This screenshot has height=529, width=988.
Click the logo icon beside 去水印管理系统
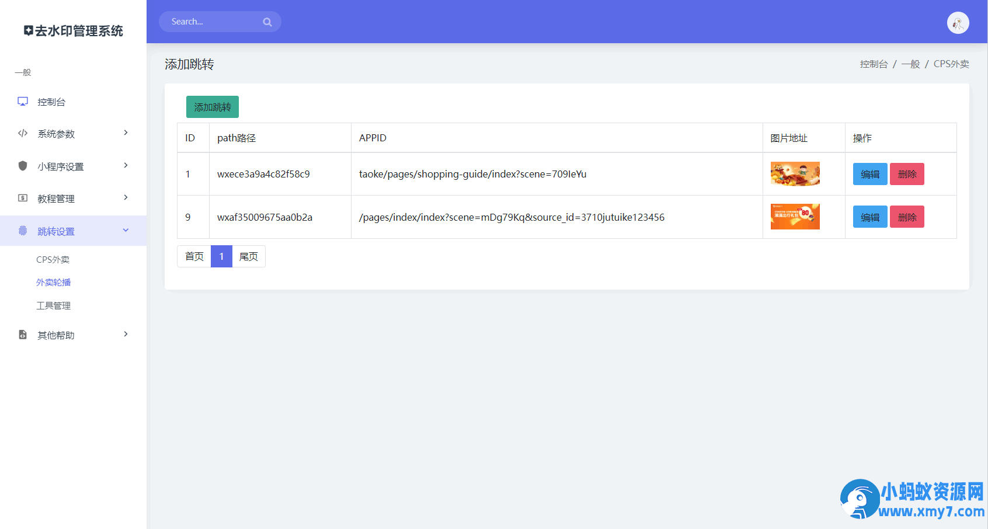(x=29, y=30)
